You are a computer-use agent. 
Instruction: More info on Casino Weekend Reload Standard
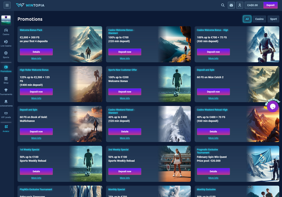point(125,138)
